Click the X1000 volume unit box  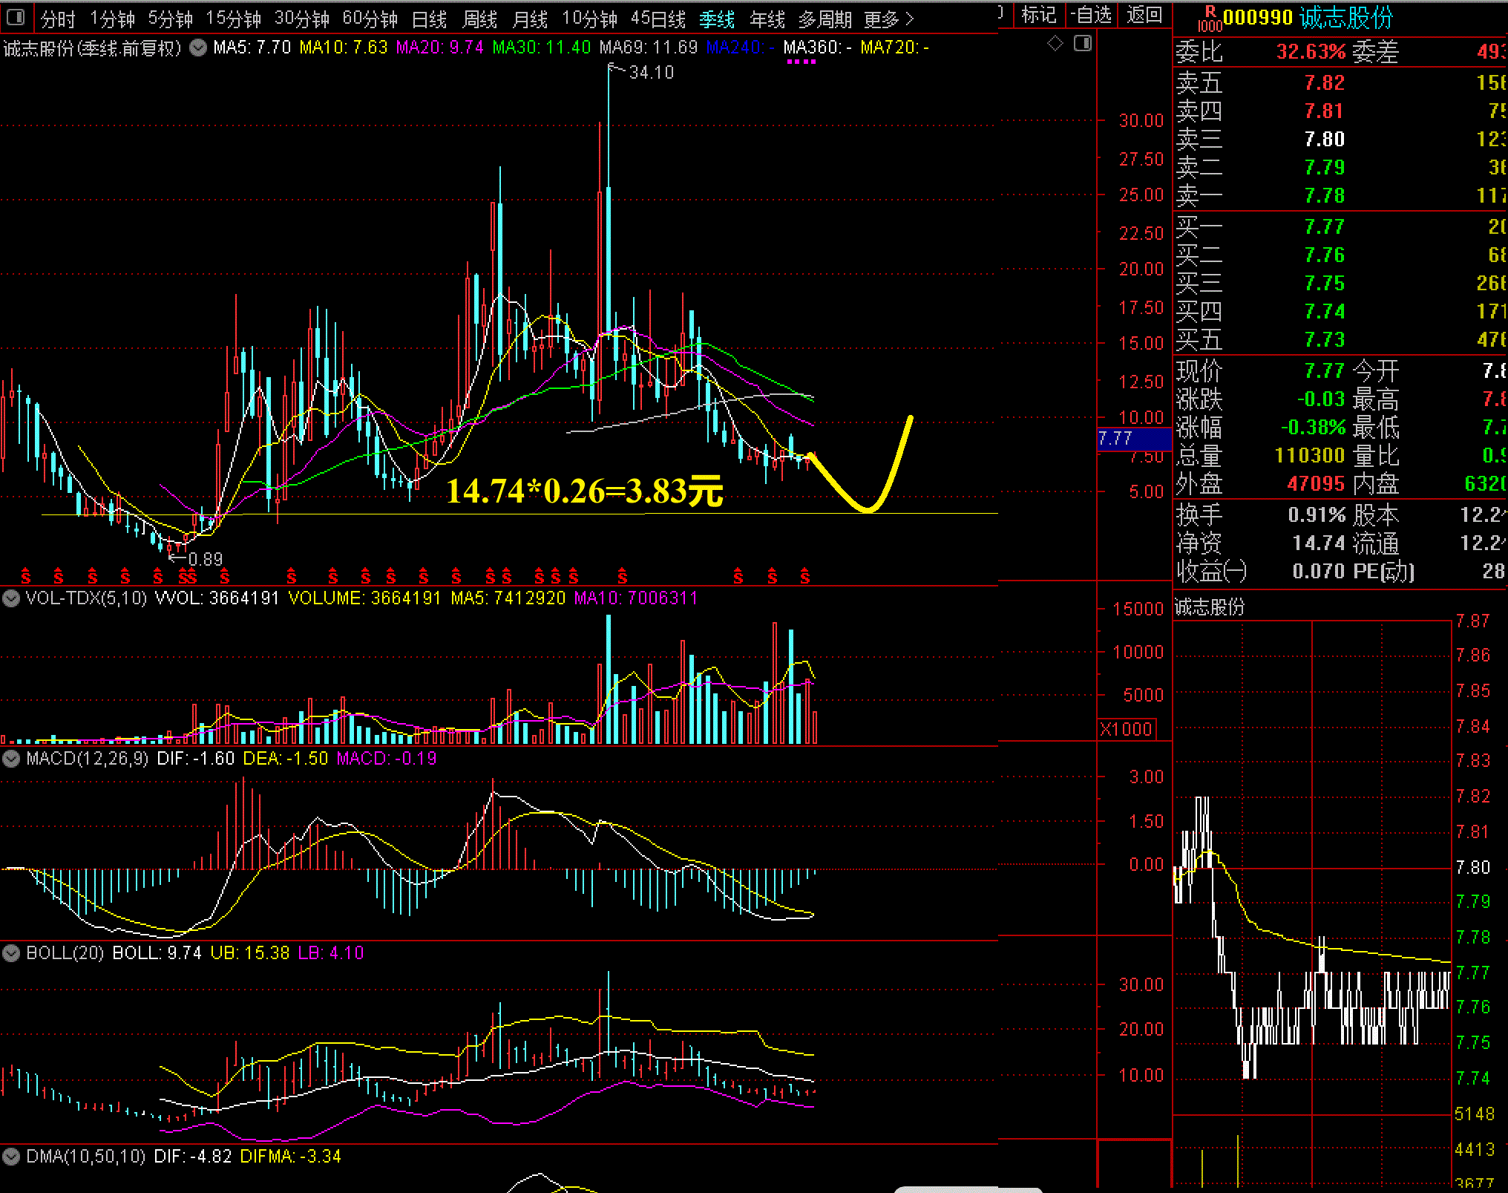pyautogui.click(x=1126, y=729)
